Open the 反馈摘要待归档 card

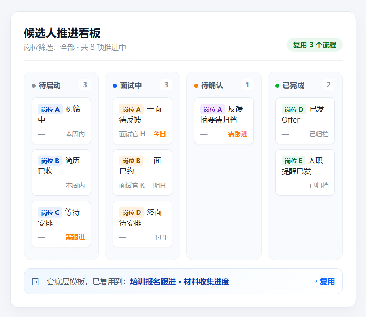click(224, 121)
